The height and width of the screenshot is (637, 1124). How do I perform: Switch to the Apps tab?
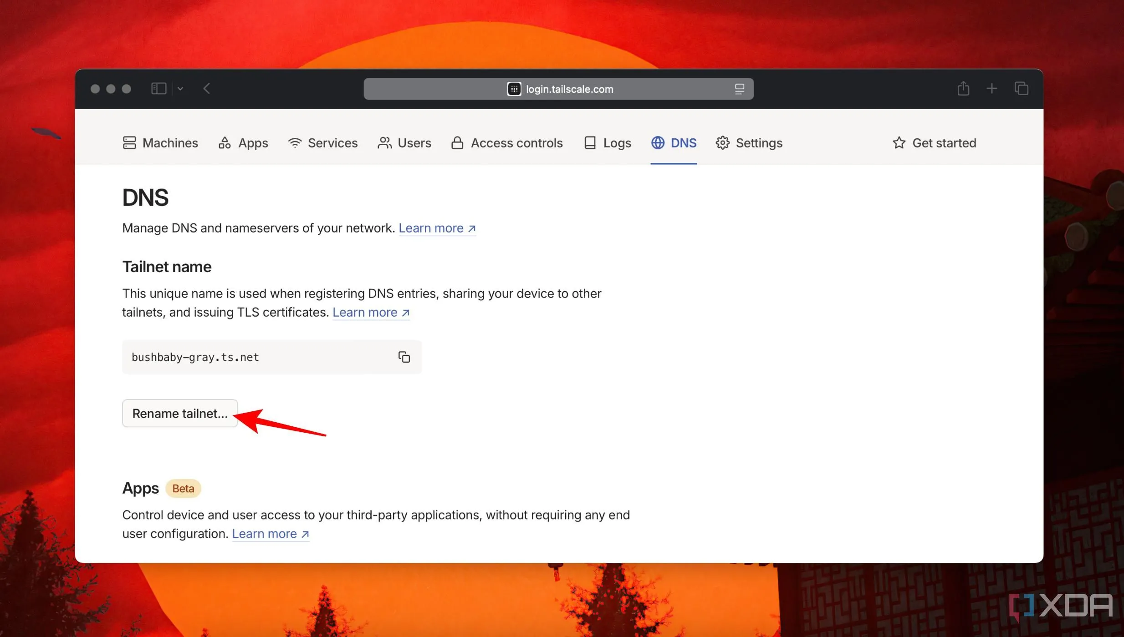coord(243,143)
